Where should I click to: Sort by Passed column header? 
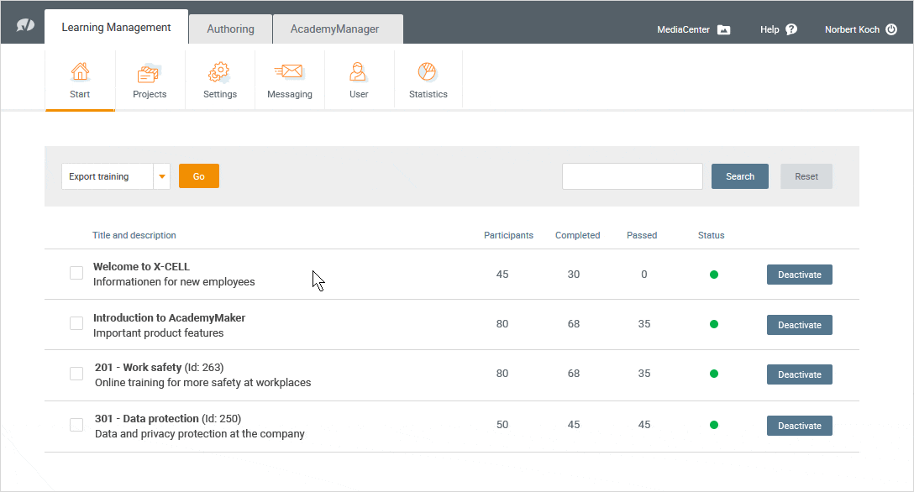tap(642, 235)
